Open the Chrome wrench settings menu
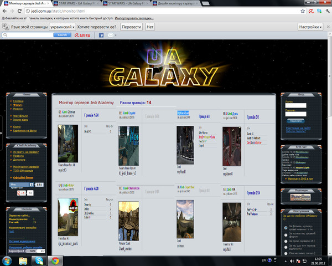 click(x=328, y=11)
